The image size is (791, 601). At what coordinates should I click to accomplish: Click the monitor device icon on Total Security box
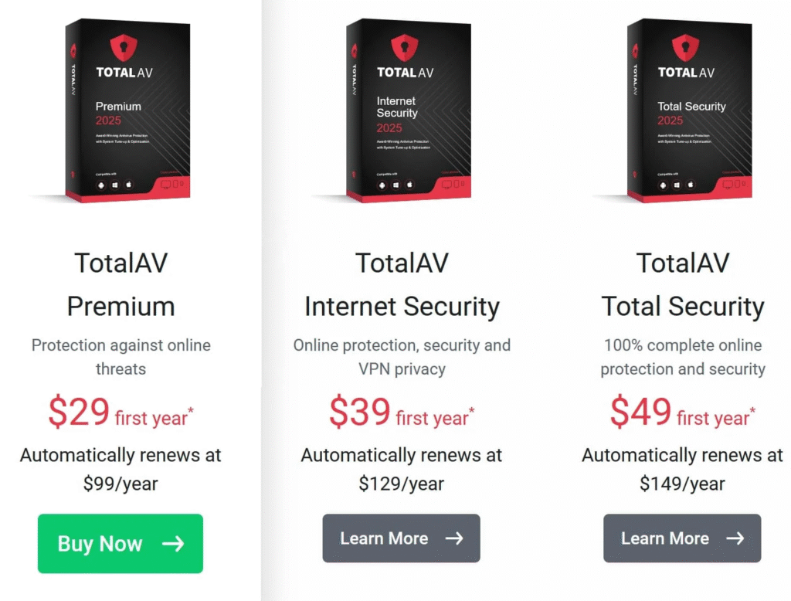click(x=728, y=184)
